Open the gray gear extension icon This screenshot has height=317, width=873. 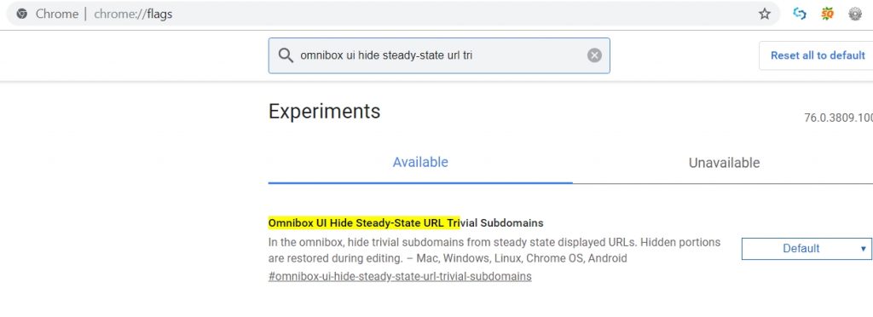tap(855, 14)
